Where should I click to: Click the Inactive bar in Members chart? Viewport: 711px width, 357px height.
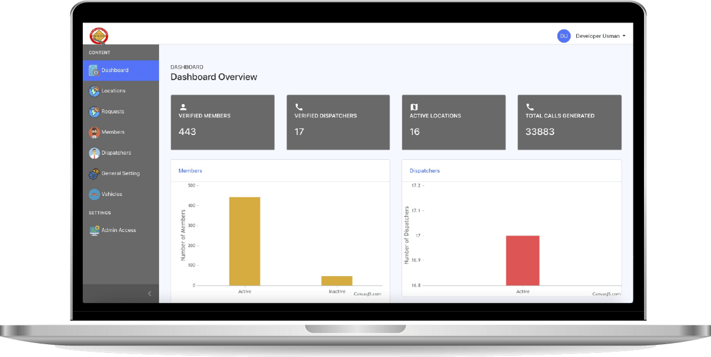(337, 281)
